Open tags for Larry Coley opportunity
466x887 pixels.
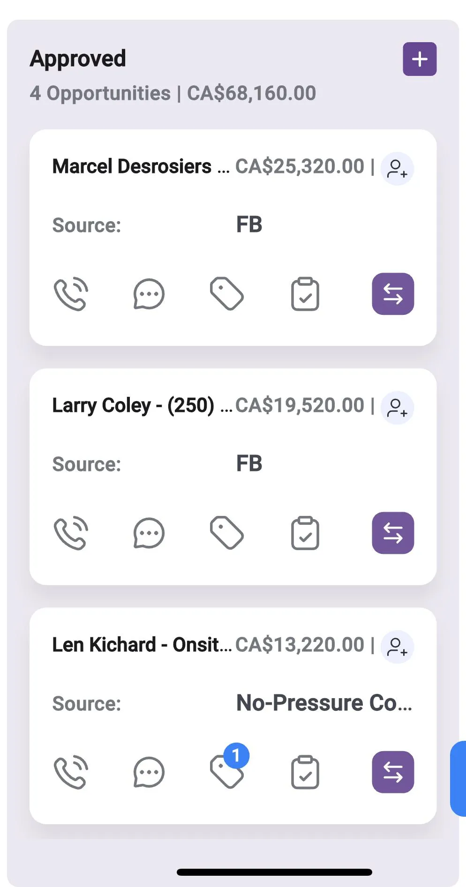(x=226, y=533)
